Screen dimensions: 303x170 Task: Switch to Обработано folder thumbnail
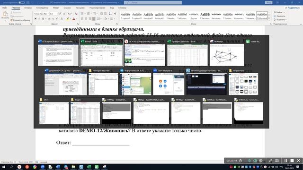[x=243, y=82]
